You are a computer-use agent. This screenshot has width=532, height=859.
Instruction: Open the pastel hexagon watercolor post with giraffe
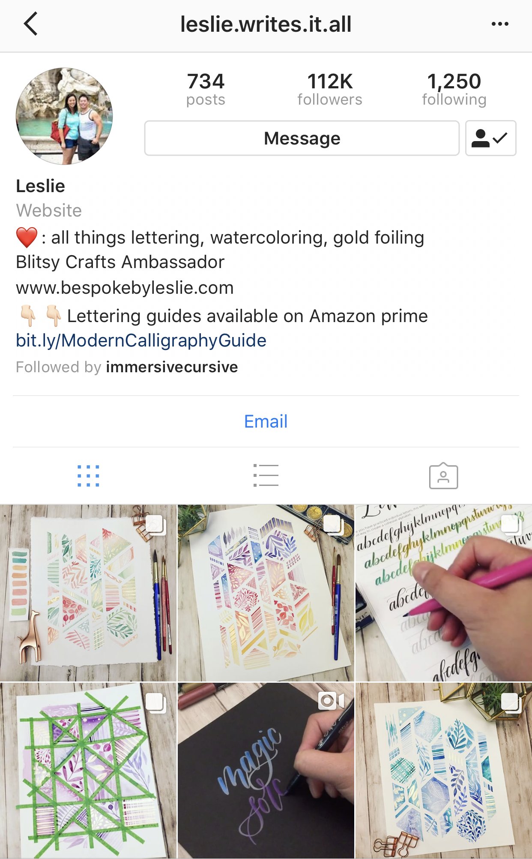(x=88, y=593)
